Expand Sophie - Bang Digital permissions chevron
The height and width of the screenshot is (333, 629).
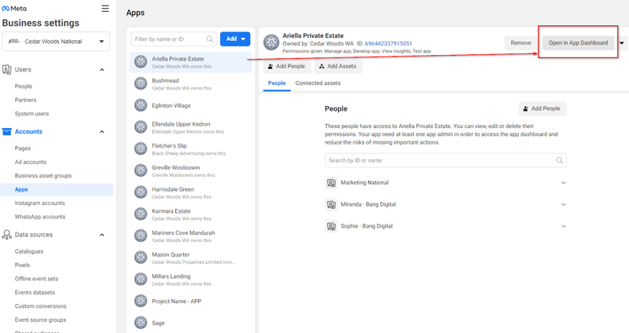click(563, 226)
